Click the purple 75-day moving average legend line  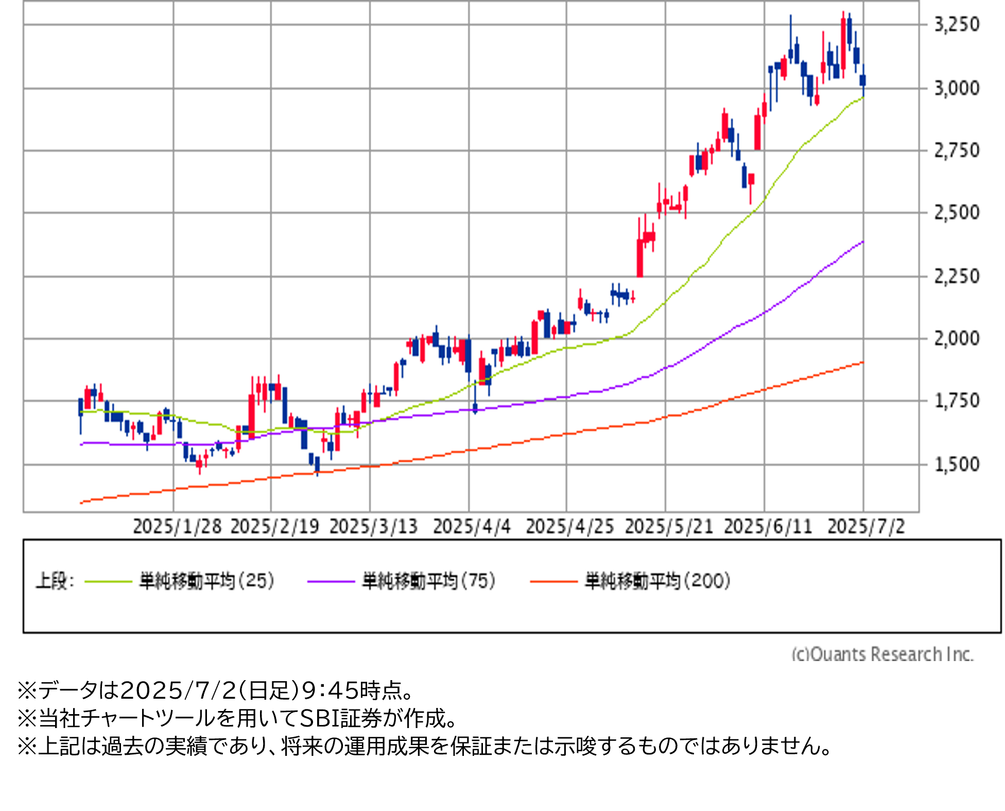pyautogui.click(x=331, y=581)
